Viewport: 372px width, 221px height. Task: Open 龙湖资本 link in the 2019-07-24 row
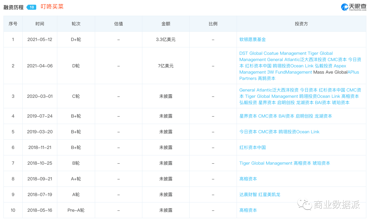[x=323, y=116]
